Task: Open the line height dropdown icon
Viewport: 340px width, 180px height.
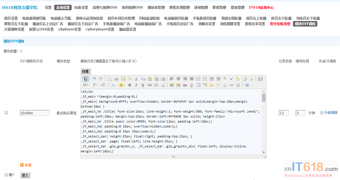Action: pyautogui.click(x=156, y=85)
